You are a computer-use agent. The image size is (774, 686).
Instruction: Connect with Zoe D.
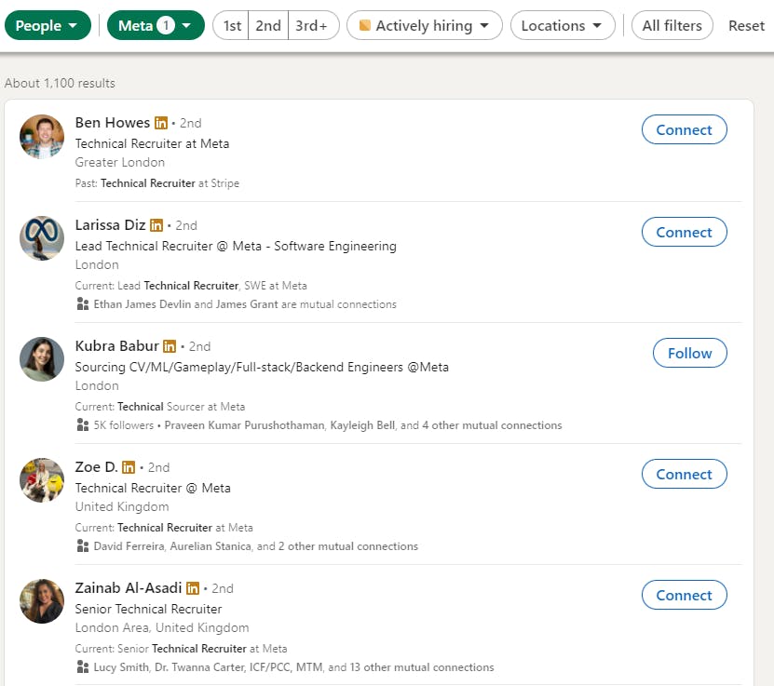coord(685,474)
